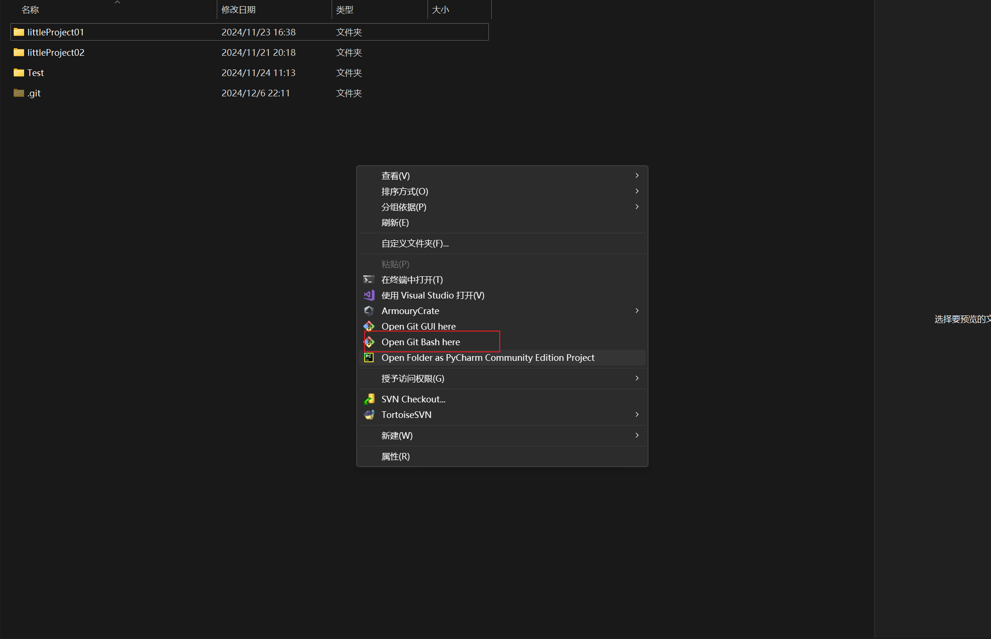Open the 新建(W) menu entry
This screenshot has width=991, height=639.
click(x=502, y=435)
